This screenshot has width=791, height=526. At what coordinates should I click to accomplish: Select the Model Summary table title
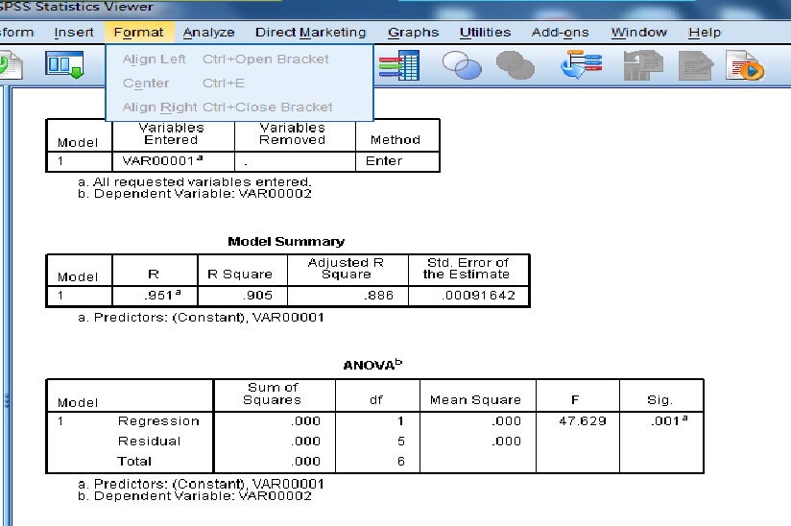[x=286, y=242]
